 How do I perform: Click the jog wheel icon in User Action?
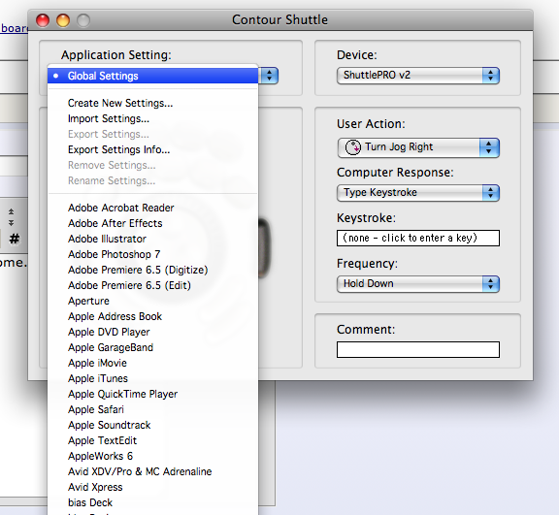click(353, 147)
